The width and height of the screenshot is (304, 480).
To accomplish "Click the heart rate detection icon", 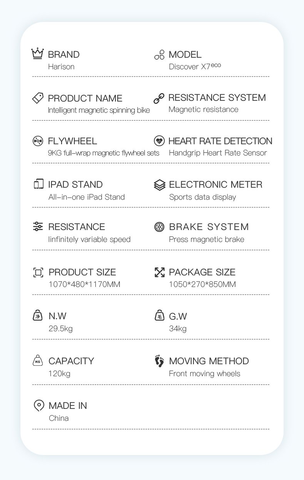I will tap(159, 141).
